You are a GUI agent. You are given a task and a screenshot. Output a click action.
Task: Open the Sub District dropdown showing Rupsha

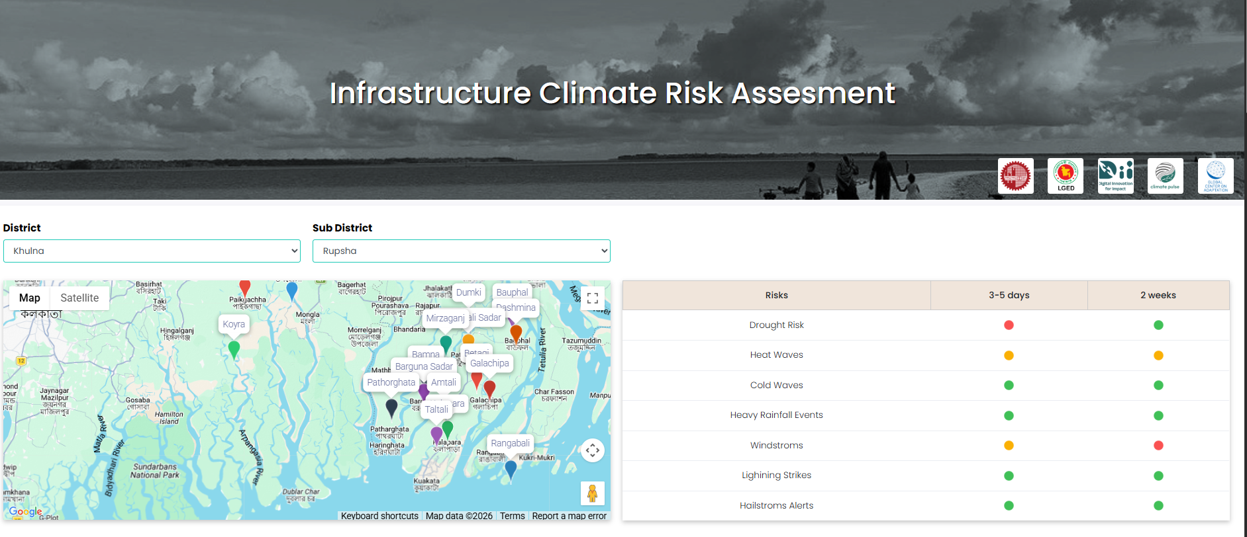[462, 251]
